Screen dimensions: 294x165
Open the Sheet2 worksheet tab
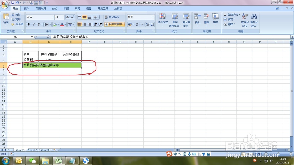[32, 150]
